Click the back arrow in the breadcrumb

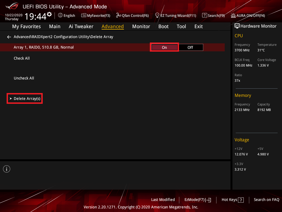[x=9, y=37]
